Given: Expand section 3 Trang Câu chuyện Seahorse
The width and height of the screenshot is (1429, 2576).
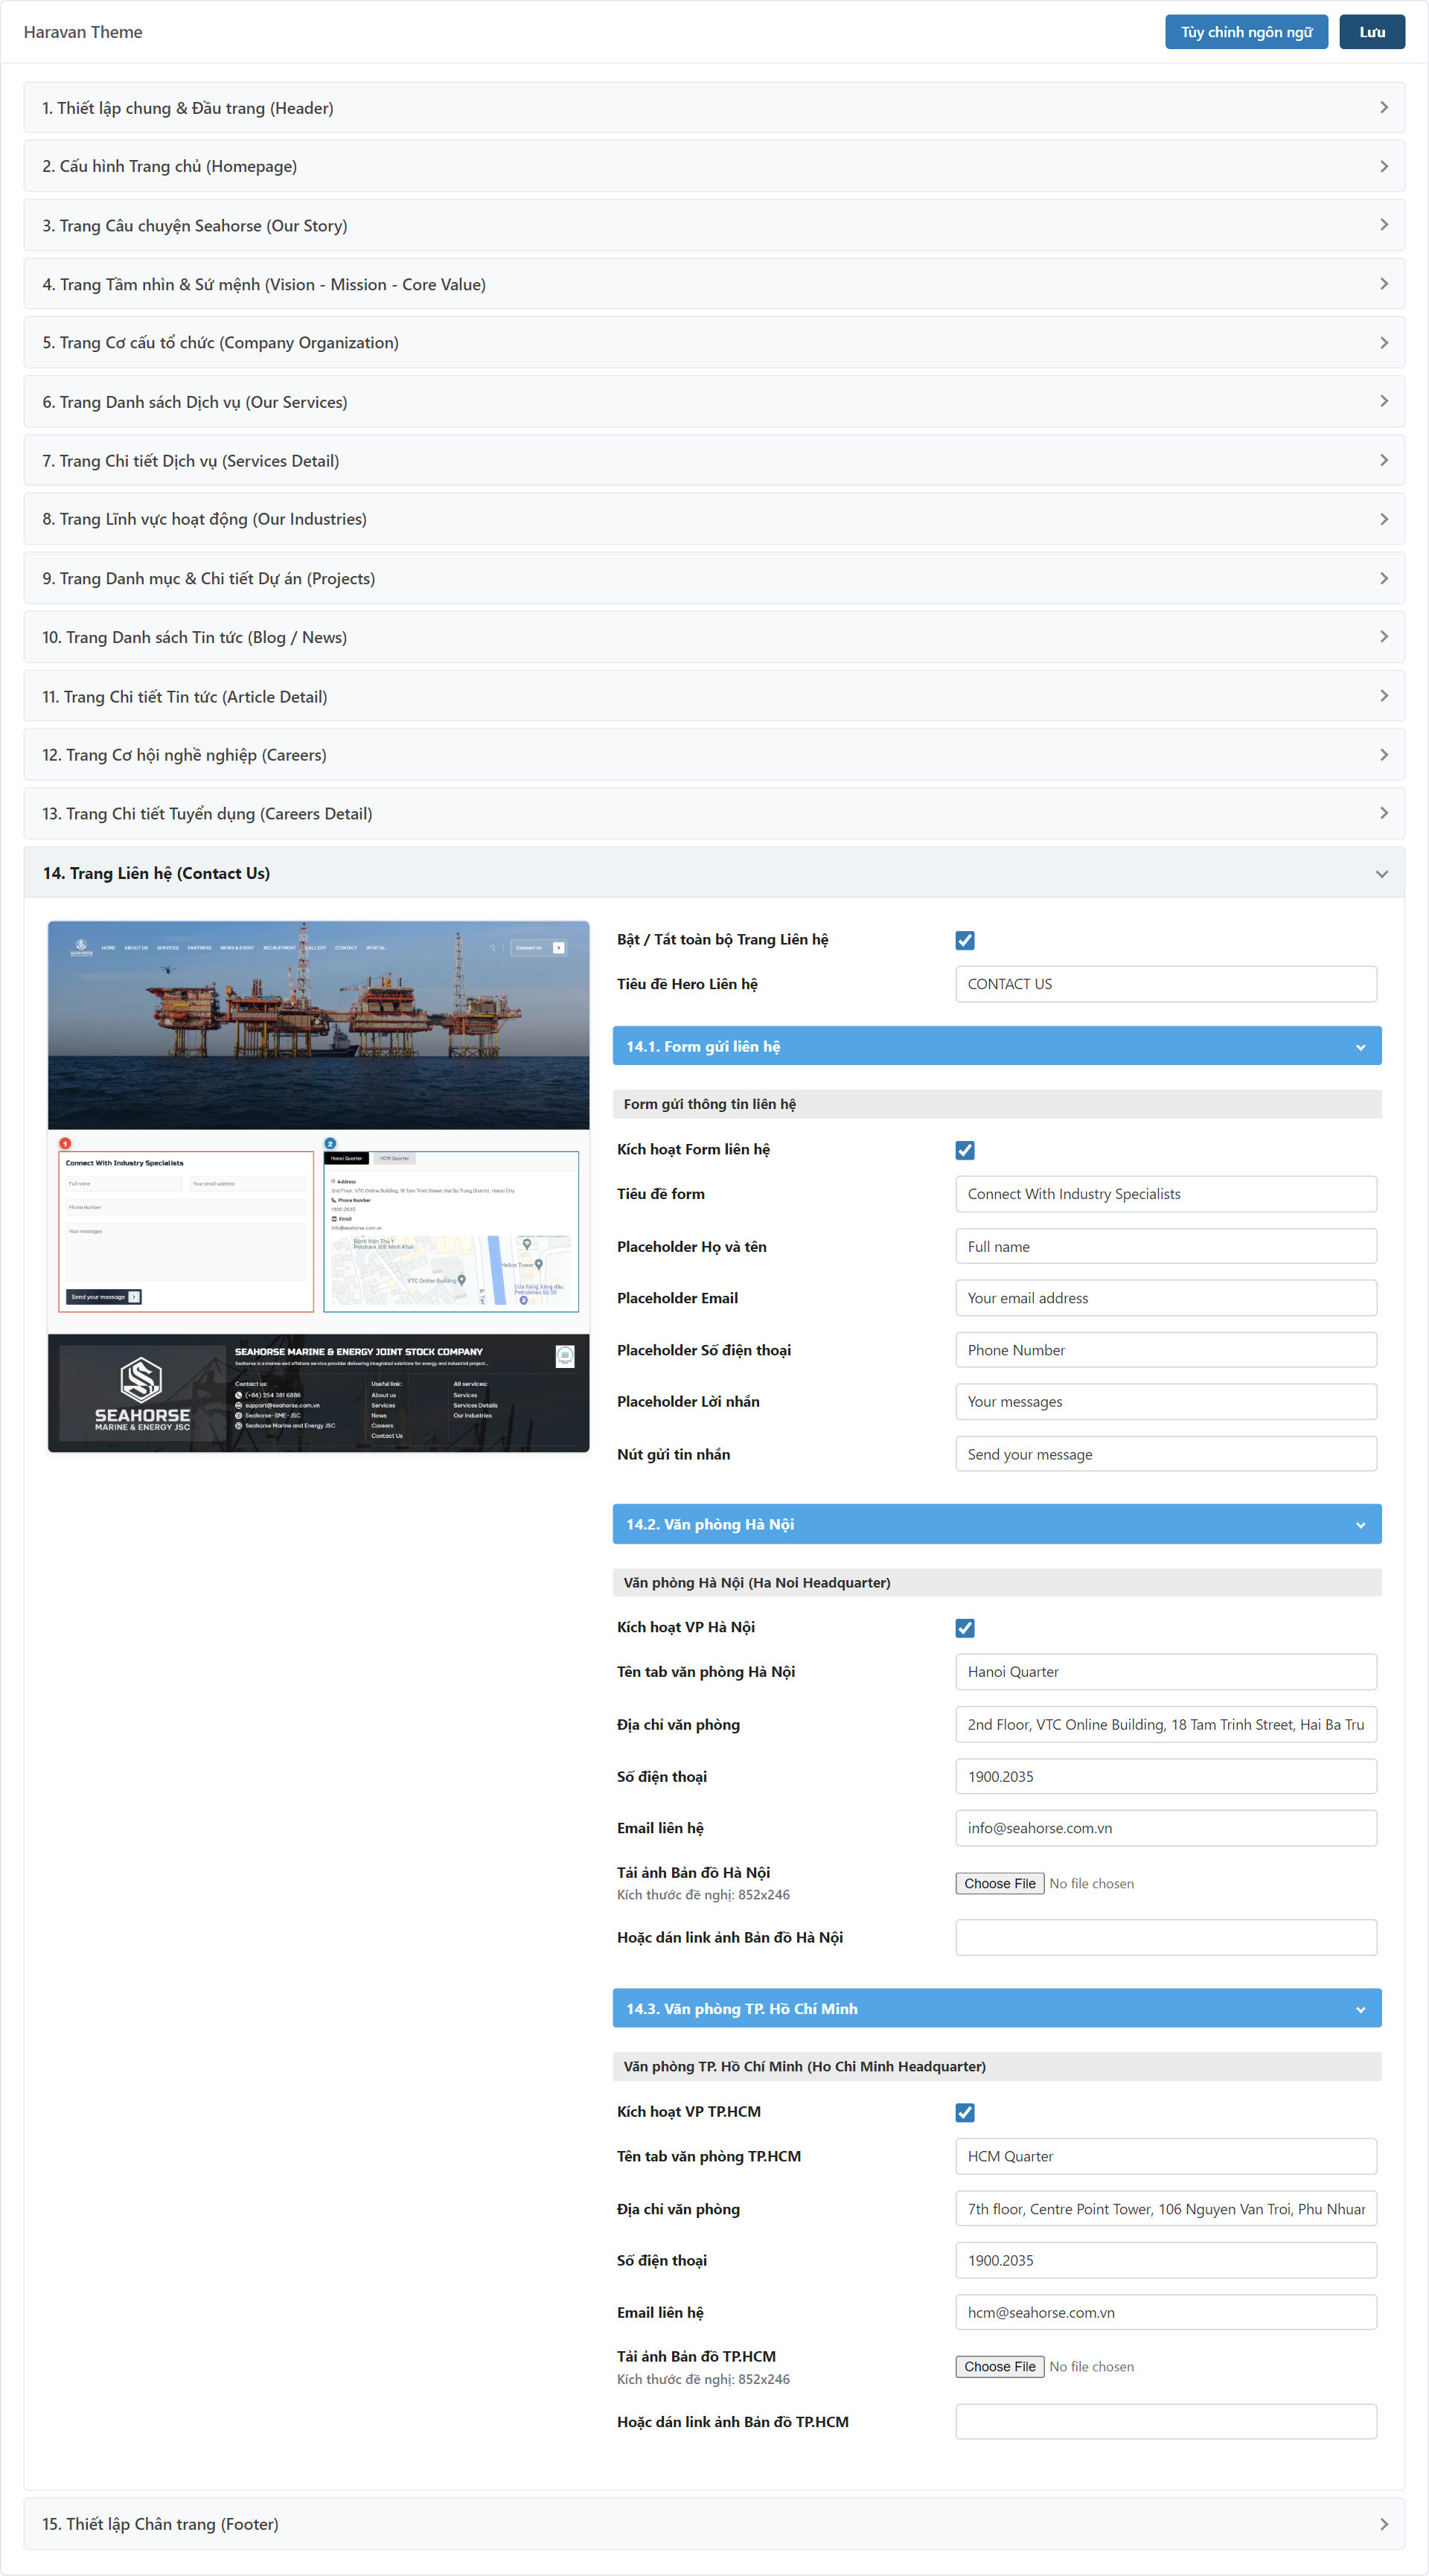Looking at the screenshot, I should [x=714, y=225].
